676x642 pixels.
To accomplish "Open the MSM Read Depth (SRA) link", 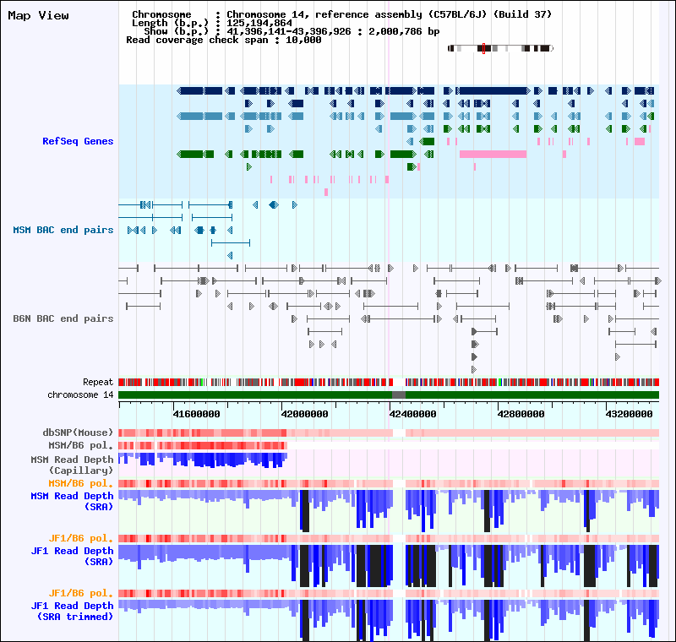I will (x=72, y=501).
